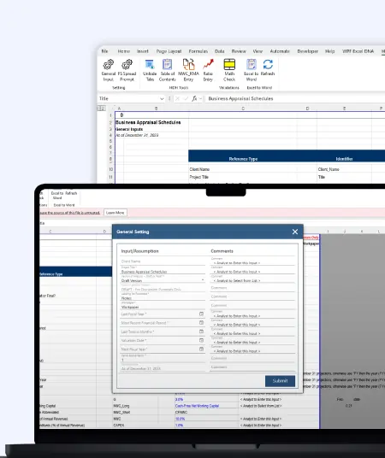Select the CAPEX identifier cell
The height and width of the screenshot is (458, 385).
coord(118,426)
